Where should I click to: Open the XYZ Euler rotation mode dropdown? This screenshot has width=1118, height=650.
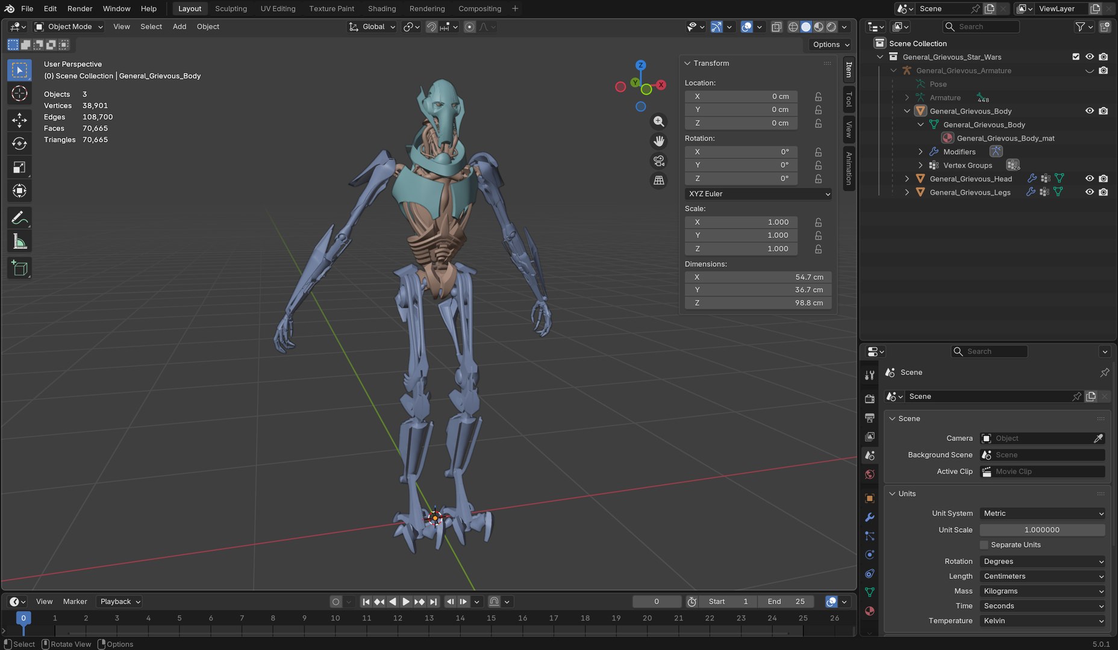[x=758, y=194]
